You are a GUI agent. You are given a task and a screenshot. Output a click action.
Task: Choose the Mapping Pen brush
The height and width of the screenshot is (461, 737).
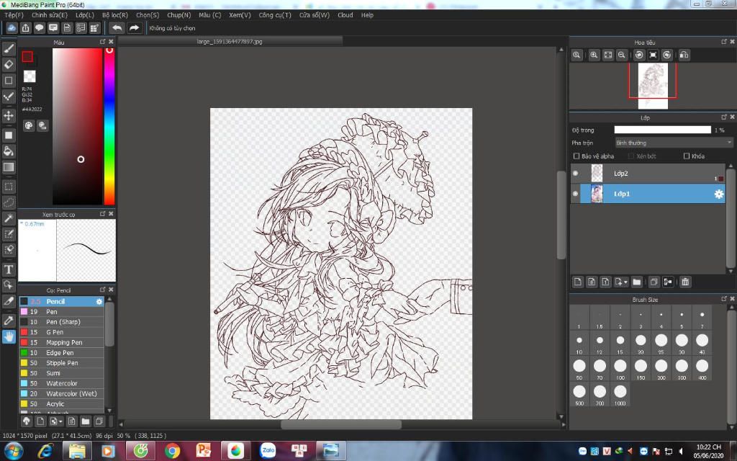tap(62, 342)
